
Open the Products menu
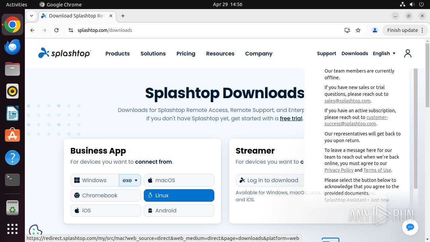pos(118,53)
